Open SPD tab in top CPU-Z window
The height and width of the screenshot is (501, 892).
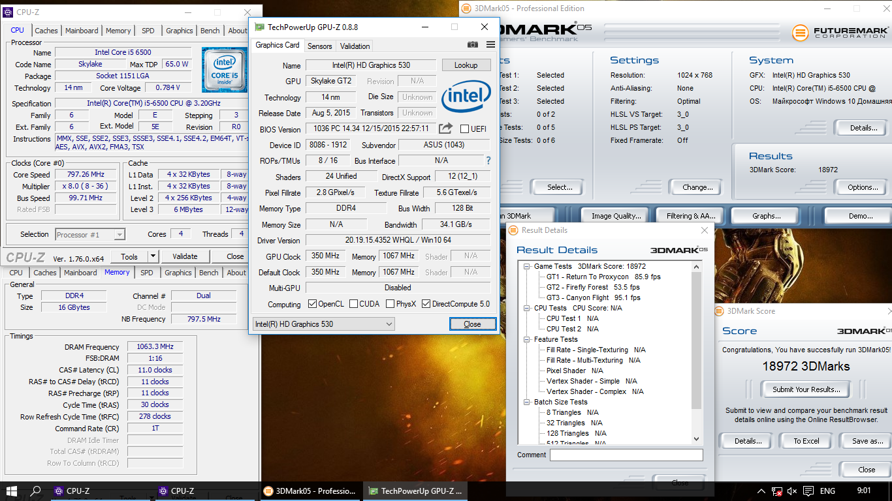pos(148,31)
